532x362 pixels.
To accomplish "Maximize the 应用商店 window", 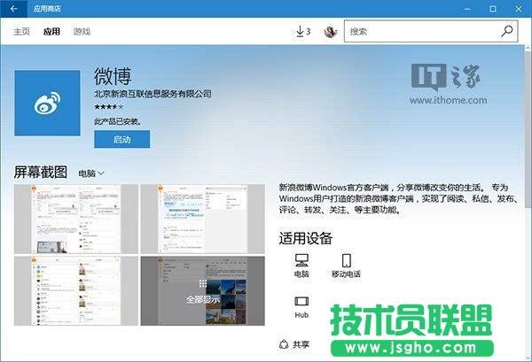I will (493, 9).
